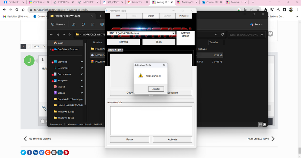The width and height of the screenshot is (301, 158).
Task: Click the Cut scissors icon in Explorer
Action: [x=73, y=24]
